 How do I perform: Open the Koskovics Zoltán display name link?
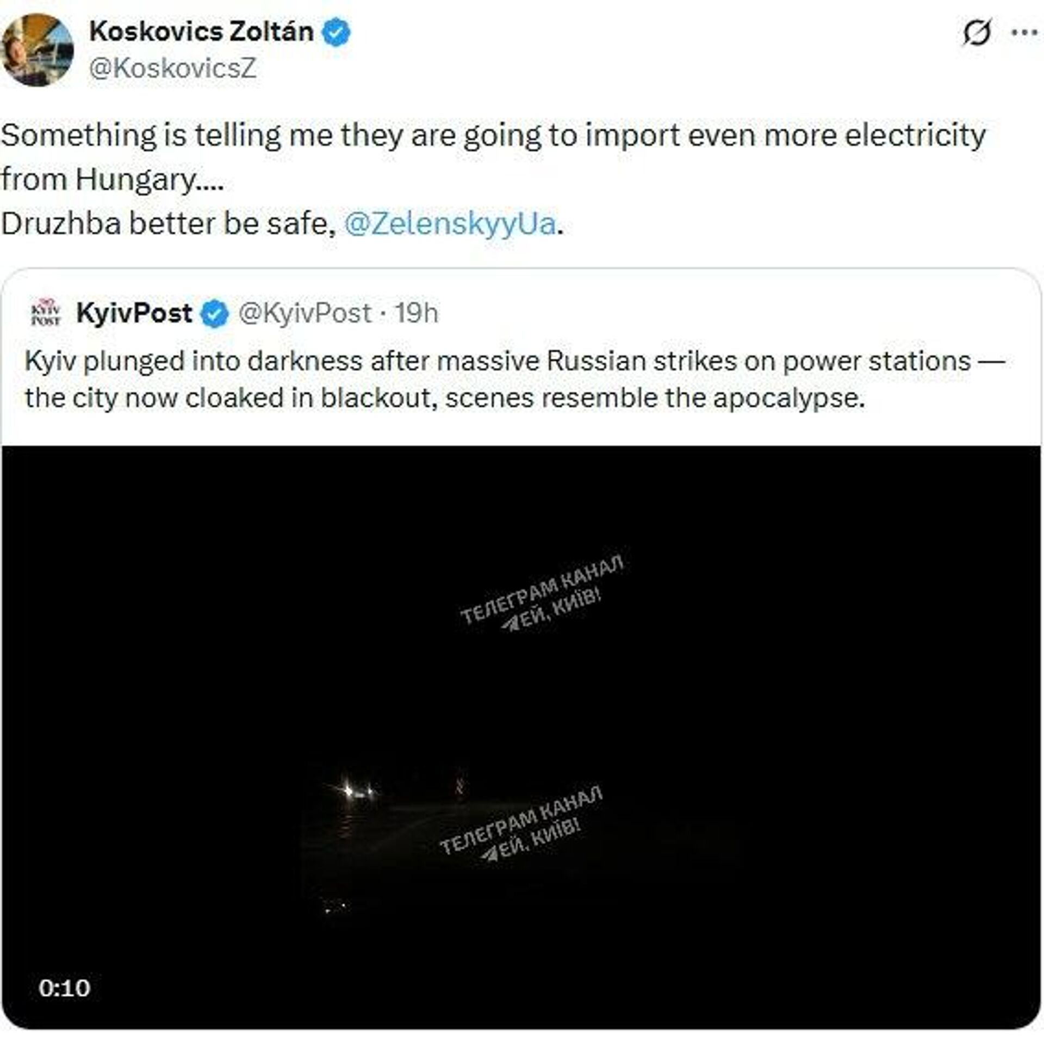coord(201,32)
